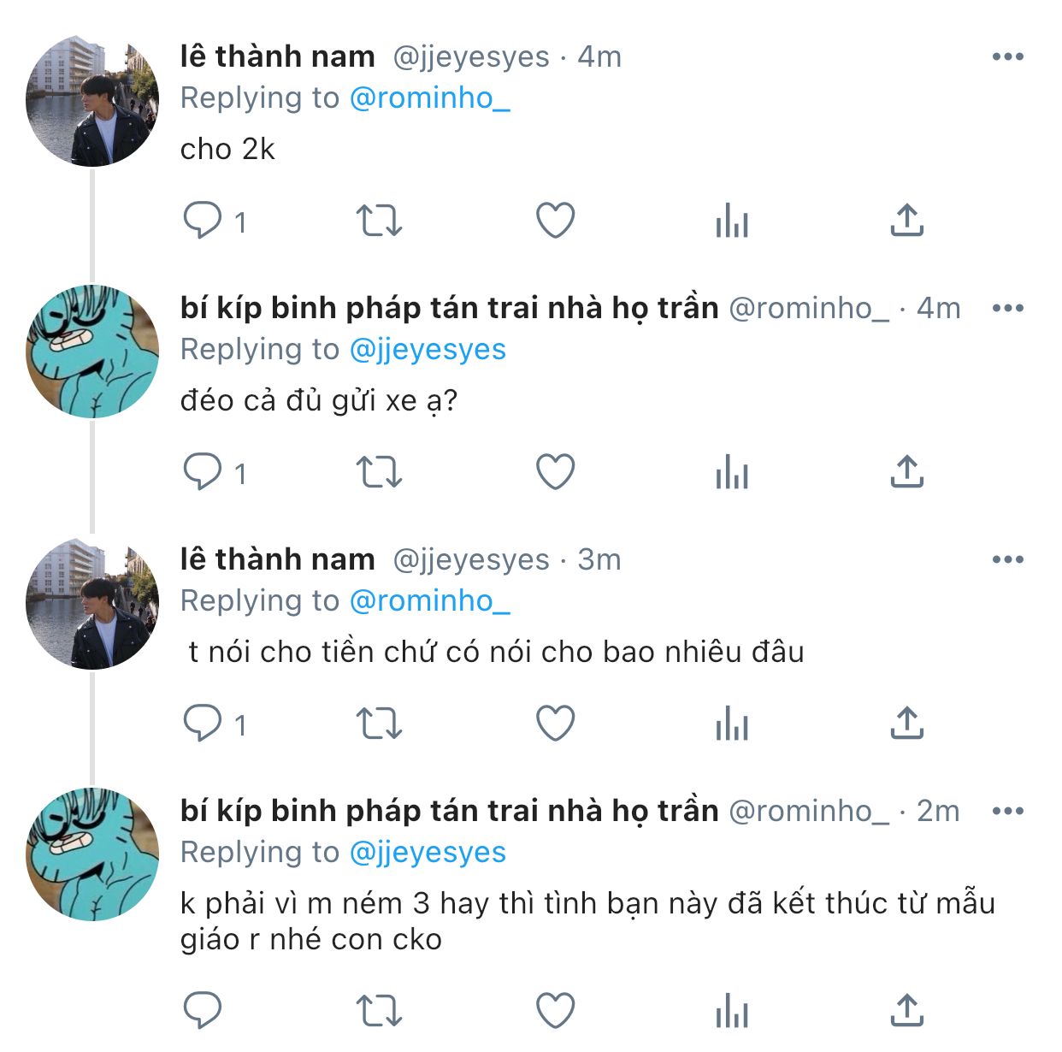Share the "cho 2k" tweet
This screenshot has width=1062, height=1052.
[x=906, y=221]
